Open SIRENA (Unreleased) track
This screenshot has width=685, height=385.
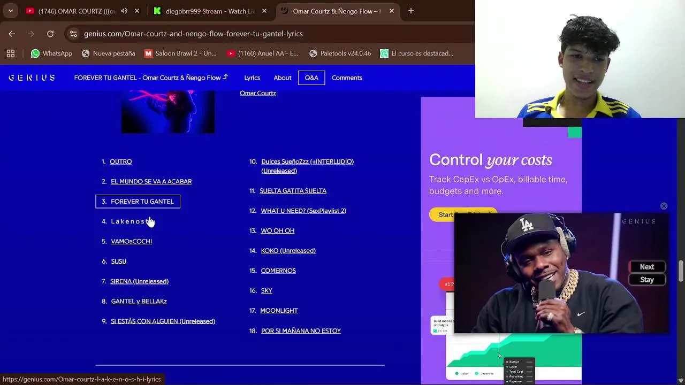139,281
